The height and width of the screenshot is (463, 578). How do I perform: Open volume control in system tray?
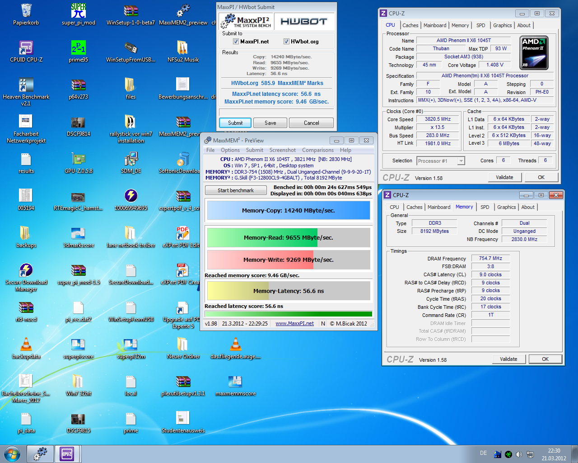coord(519,454)
